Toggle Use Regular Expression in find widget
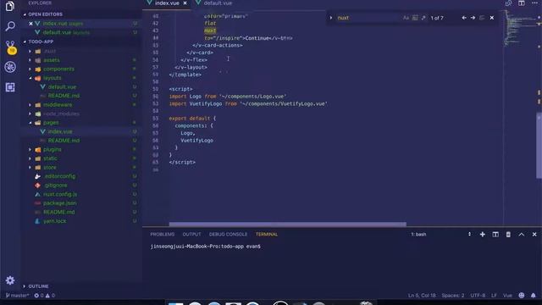The width and height of the screenshot is (542, 305). tap(423, 18)
